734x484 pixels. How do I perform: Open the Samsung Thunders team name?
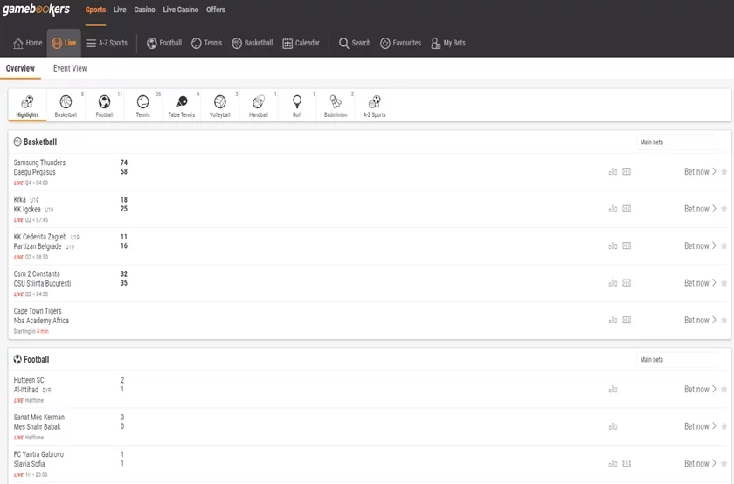40,162
